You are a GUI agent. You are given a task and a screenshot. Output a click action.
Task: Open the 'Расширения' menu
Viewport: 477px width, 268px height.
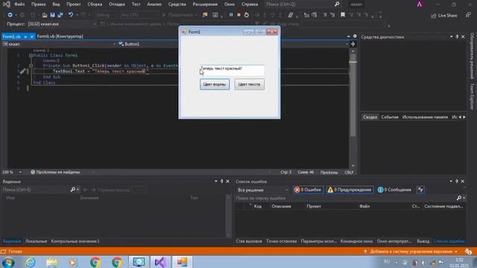[x=205, y=4]
